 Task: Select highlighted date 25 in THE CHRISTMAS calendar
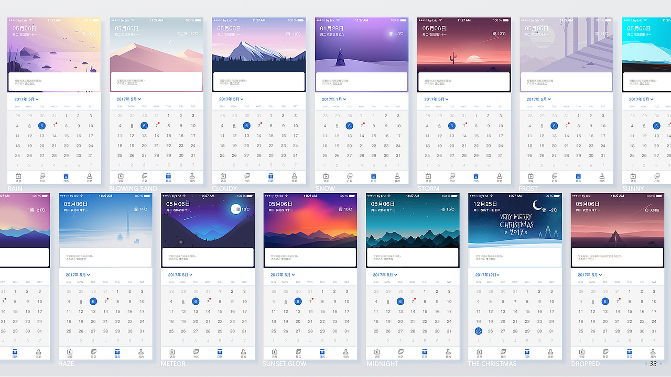coord(478,331)
